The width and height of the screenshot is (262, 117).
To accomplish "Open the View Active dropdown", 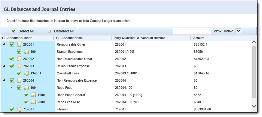I will pos(238,31).
